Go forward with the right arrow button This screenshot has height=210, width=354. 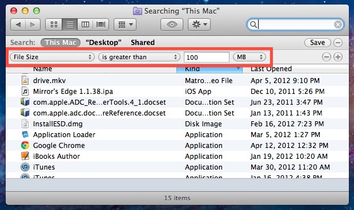coord(33,24)
